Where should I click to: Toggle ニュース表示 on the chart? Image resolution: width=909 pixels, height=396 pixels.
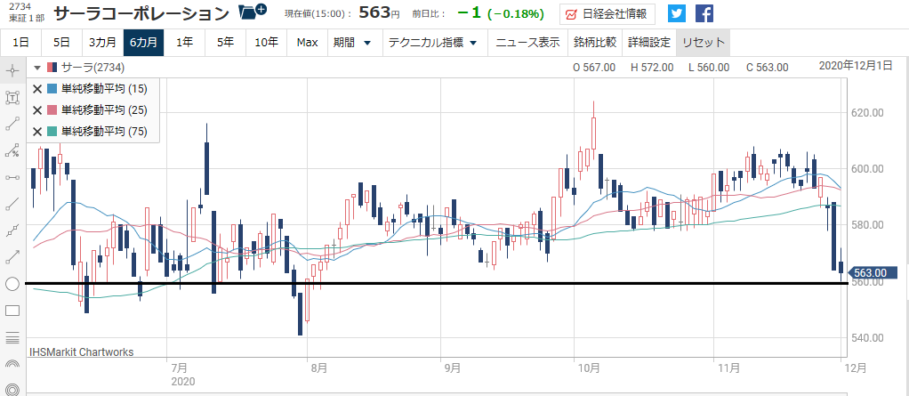coord(527,43)
